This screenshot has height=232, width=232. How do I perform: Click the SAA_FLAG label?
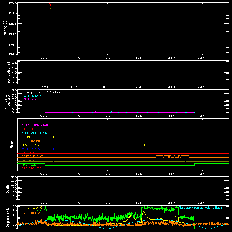click(x=28, y=153)
